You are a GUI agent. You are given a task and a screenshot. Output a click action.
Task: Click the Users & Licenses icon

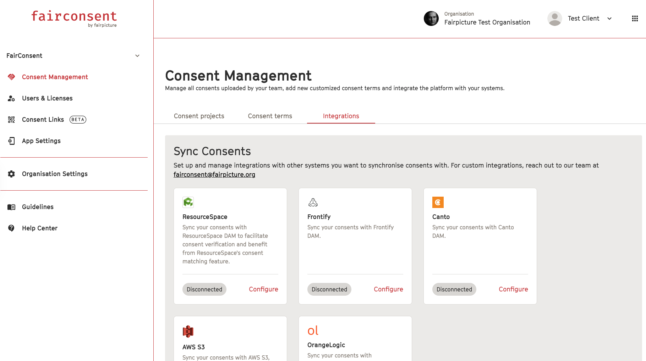(11, 98)
